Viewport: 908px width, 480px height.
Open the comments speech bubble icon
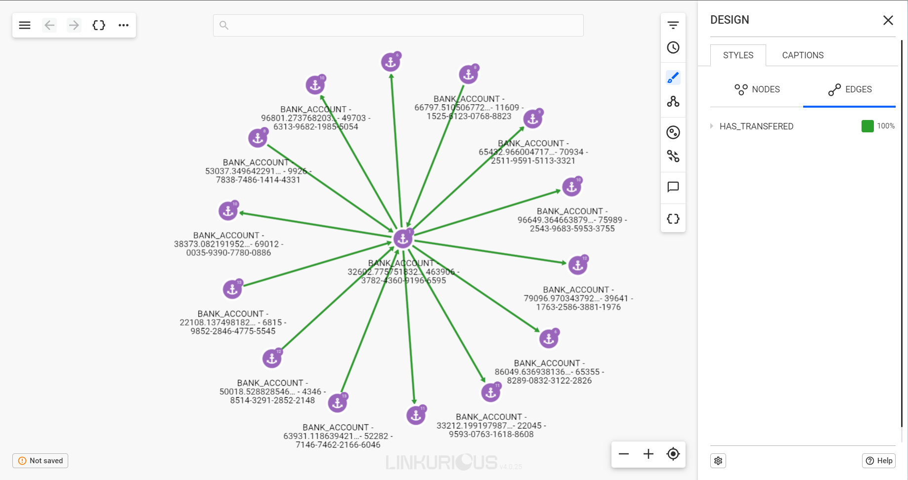(673, 187)
